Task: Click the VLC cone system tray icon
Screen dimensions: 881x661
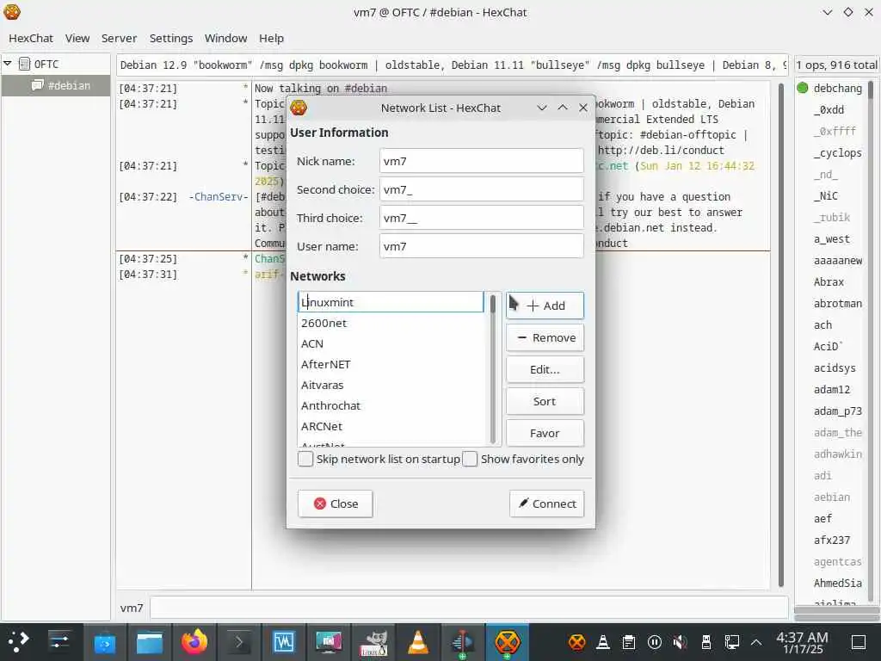Action: (x=603, y=641)
